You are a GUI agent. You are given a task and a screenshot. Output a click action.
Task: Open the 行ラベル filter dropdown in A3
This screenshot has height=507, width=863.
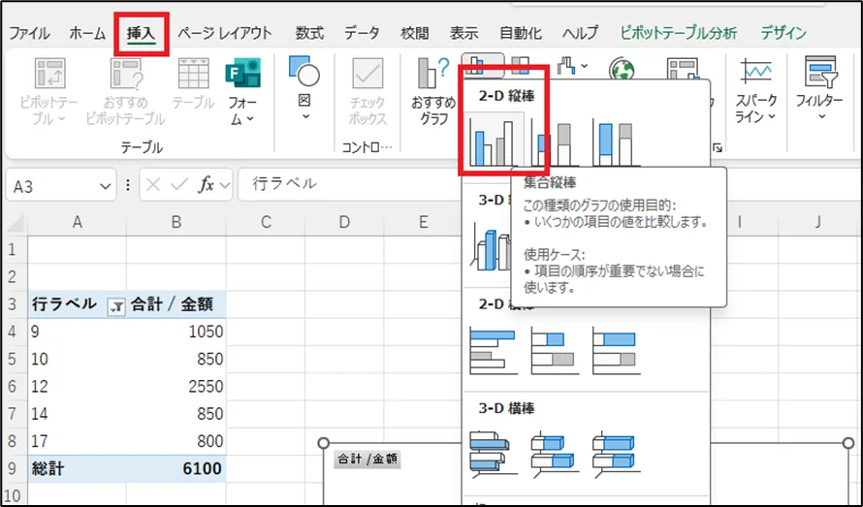(116, 305)
